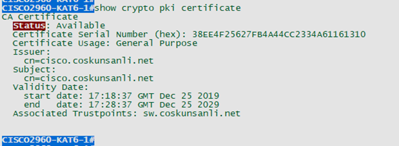Click the Certificate Usage: General Purpose line
This screenshot has width=399, height=146.
point(105,43)
